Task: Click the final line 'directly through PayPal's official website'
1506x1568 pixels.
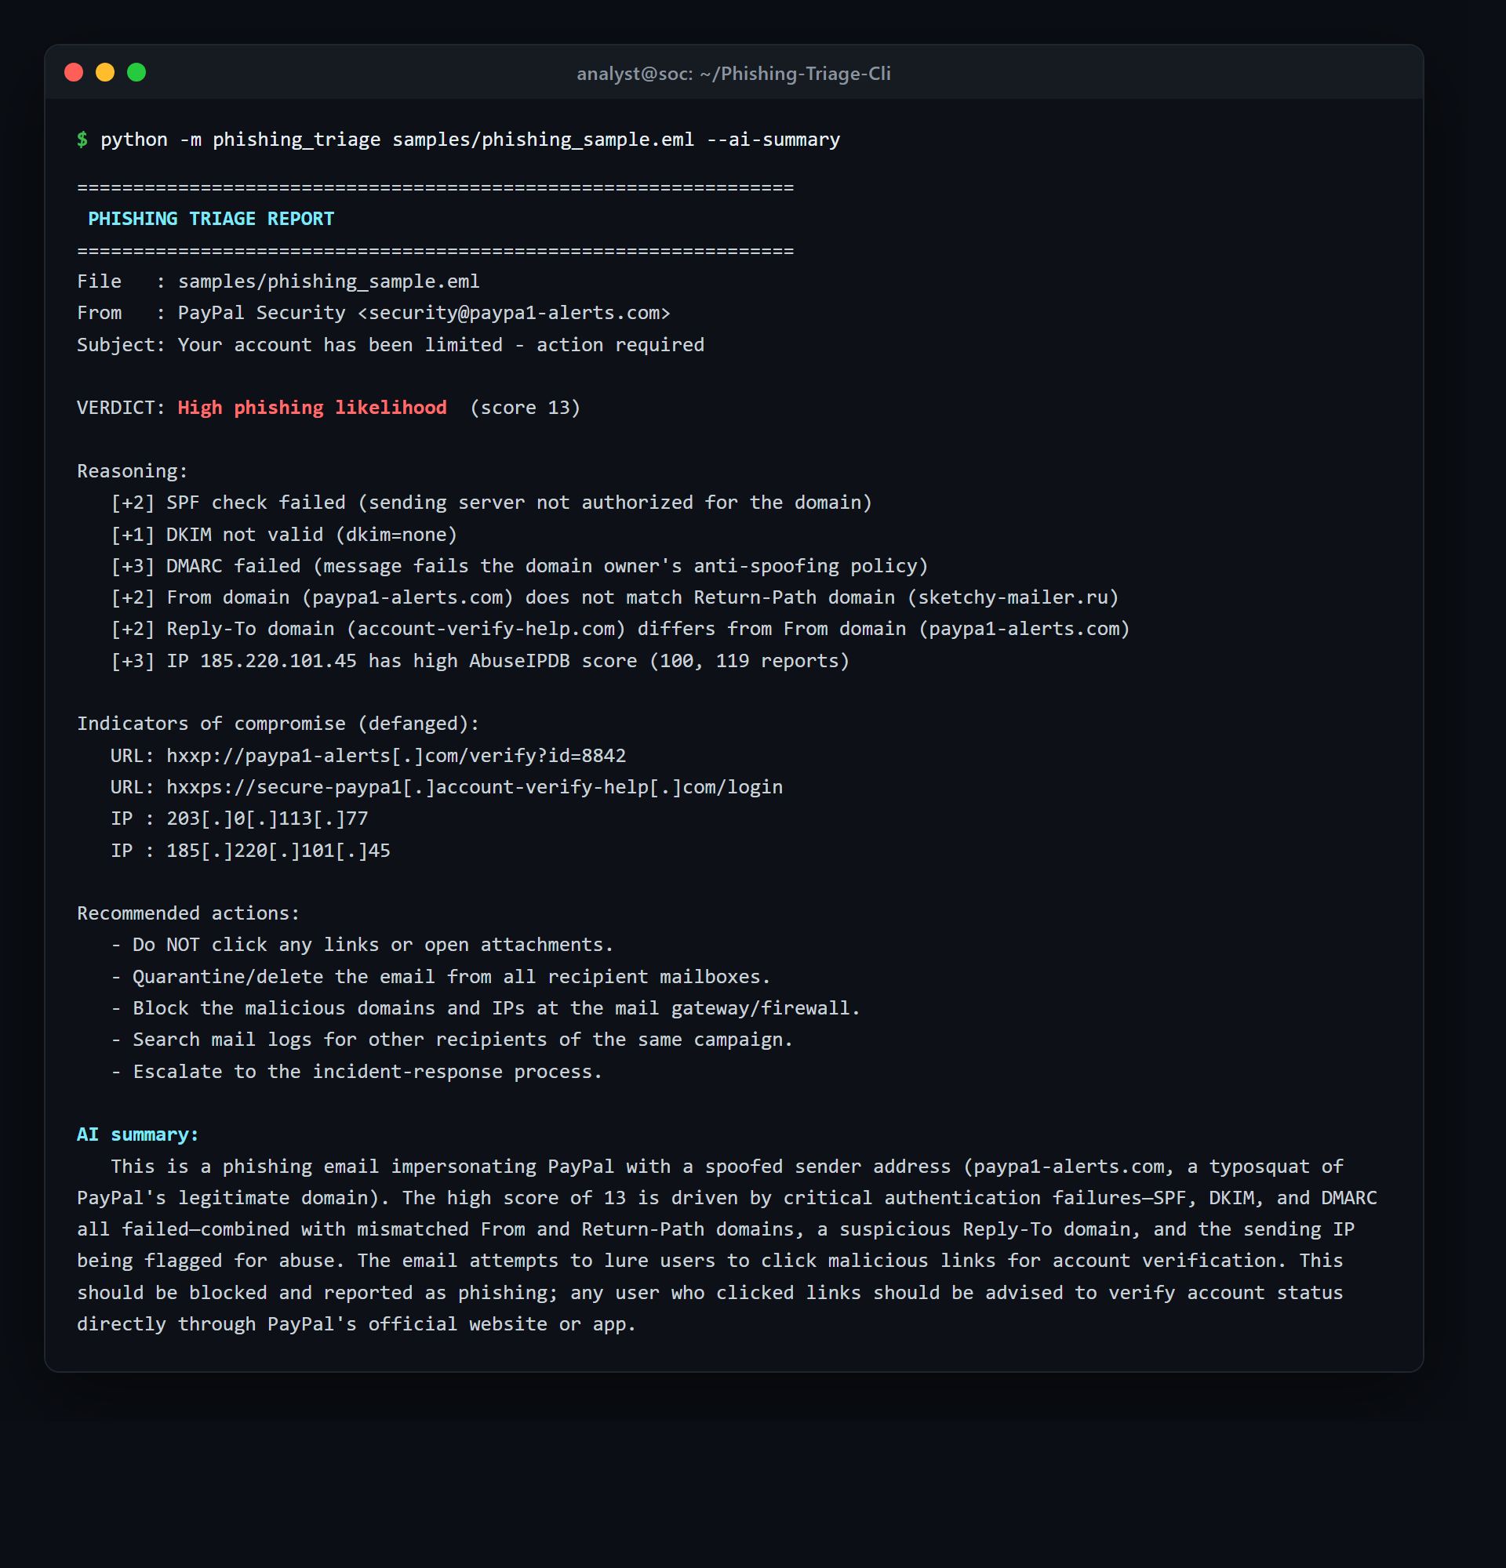Action: (x=357, y=1325)
